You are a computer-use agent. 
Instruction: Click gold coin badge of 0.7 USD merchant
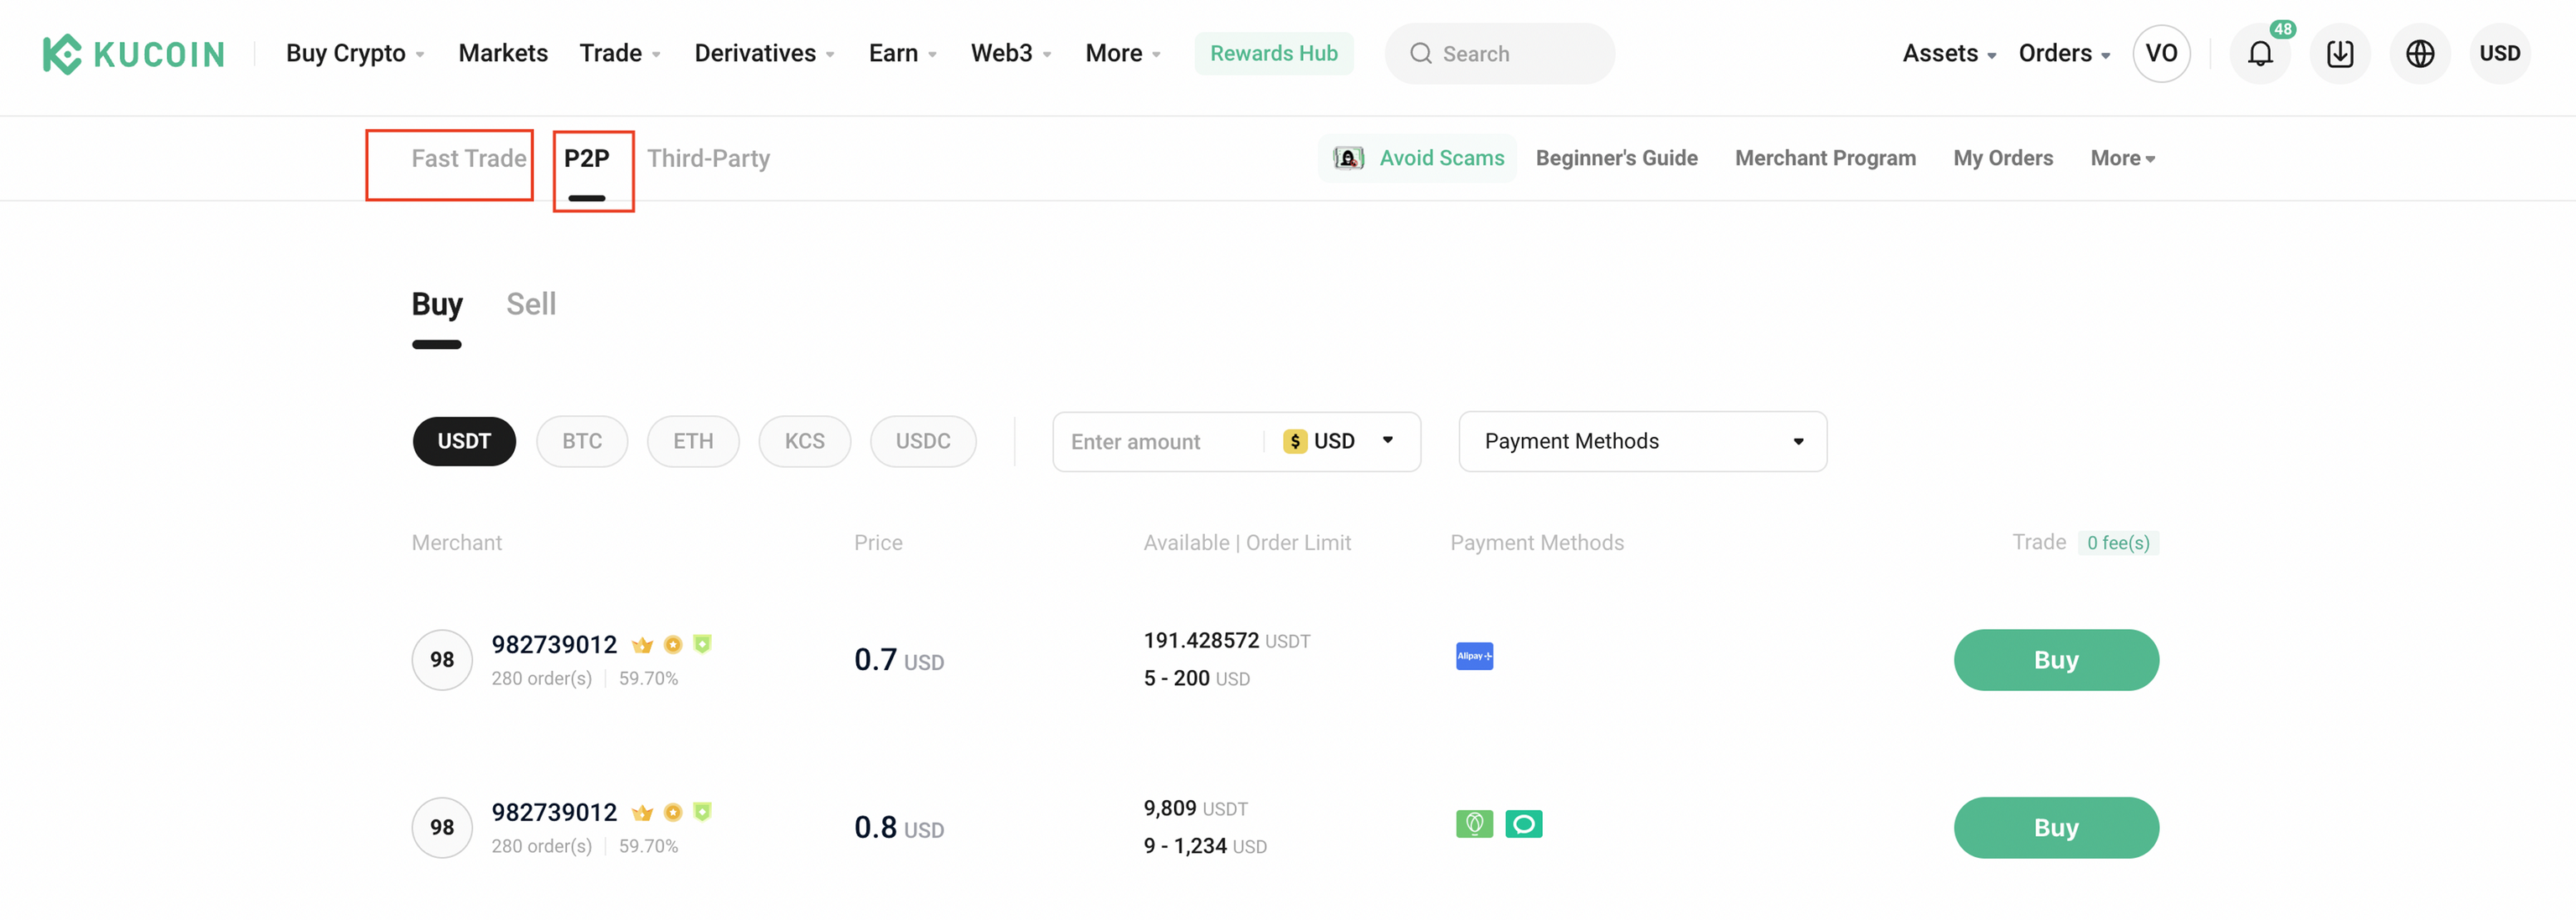pos(673,645)
